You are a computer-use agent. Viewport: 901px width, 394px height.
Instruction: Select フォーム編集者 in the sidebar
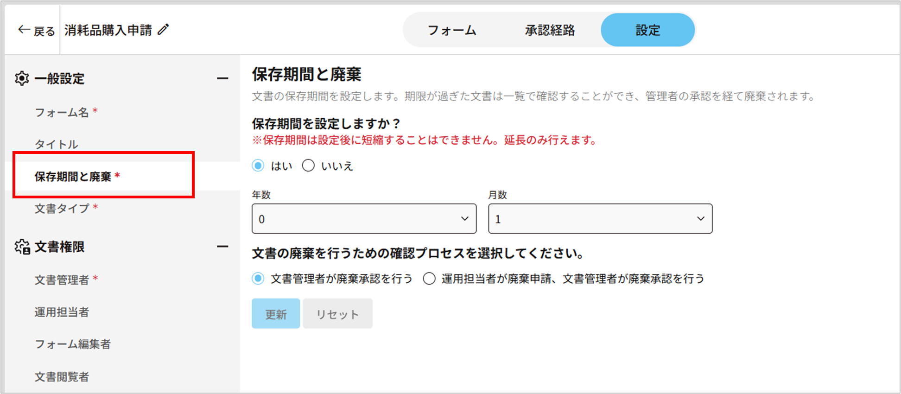(x=73, y=344)
